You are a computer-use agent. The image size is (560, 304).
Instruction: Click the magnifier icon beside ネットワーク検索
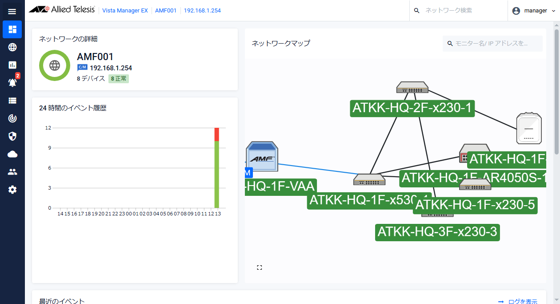416,11
